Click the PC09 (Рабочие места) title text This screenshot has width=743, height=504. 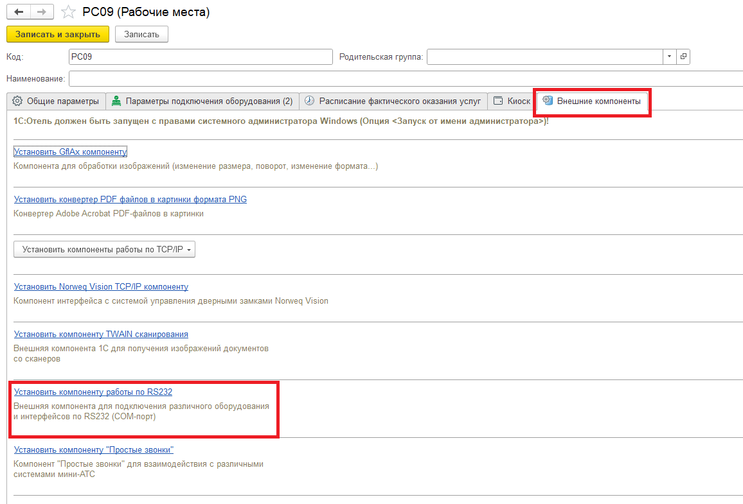click(146, 12)
